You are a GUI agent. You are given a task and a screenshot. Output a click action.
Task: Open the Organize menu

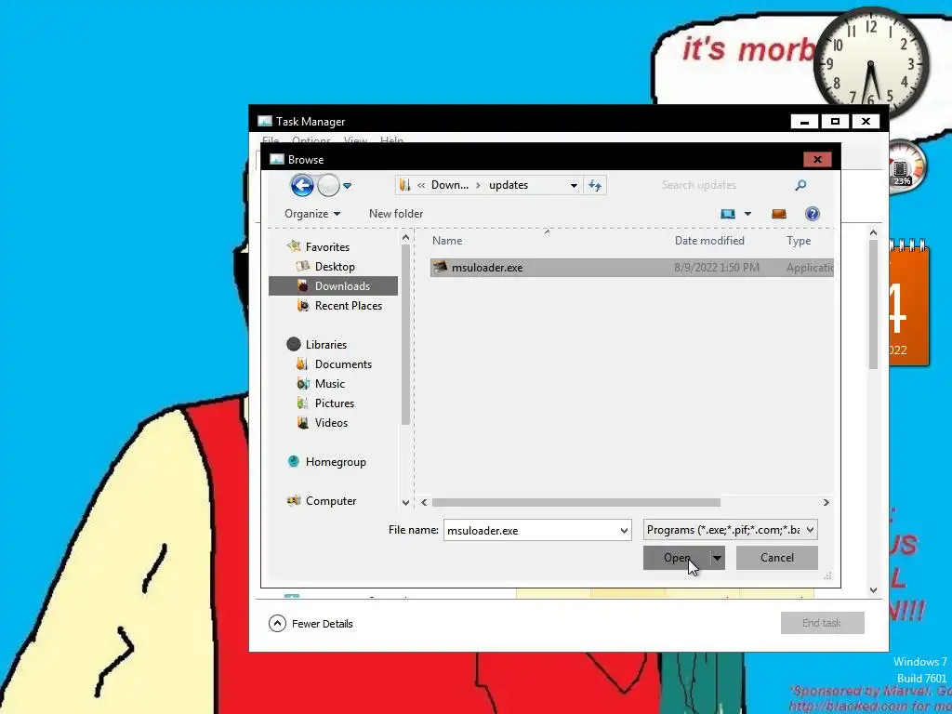(x=312, y=214)
